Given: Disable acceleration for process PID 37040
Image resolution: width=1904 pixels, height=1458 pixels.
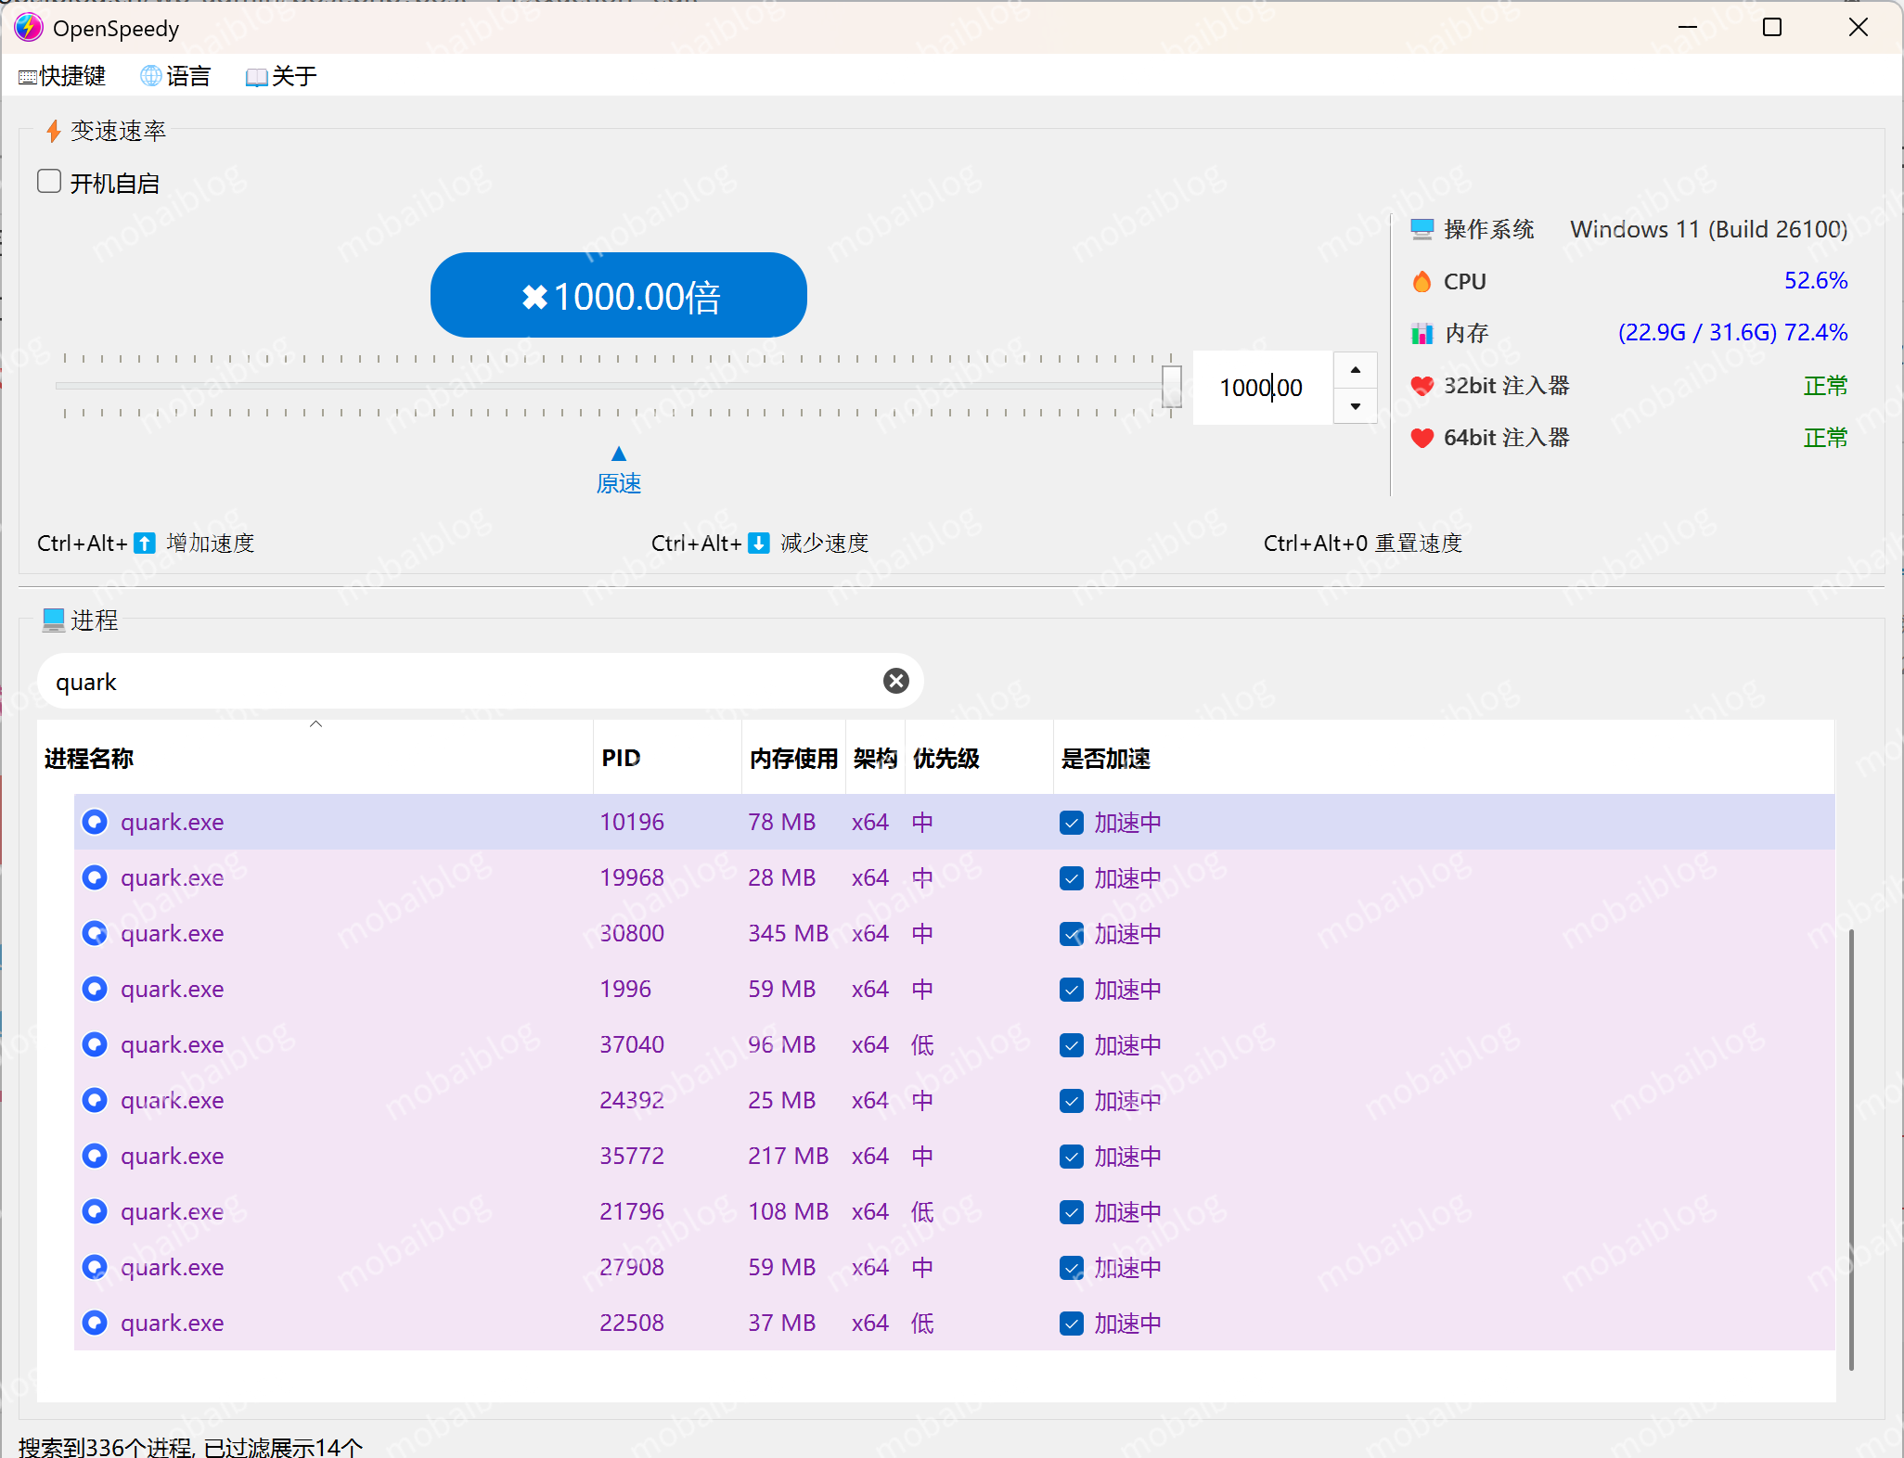Looking at the screenshot, I should [x=1071, y=1044].
